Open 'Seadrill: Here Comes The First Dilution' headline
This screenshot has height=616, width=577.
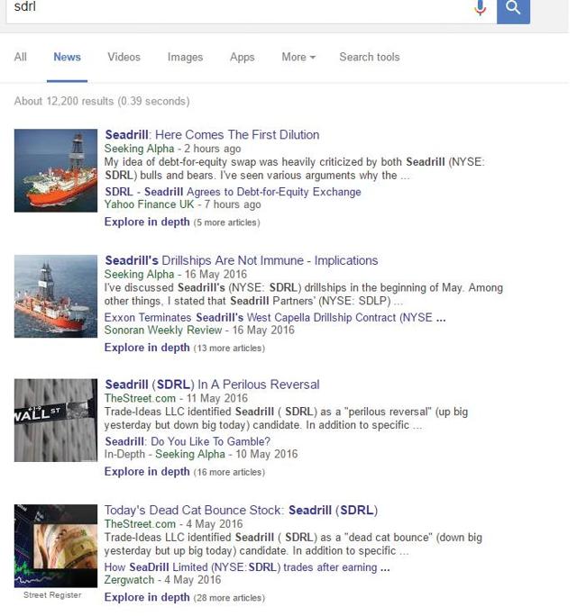(x=212, y=135)
